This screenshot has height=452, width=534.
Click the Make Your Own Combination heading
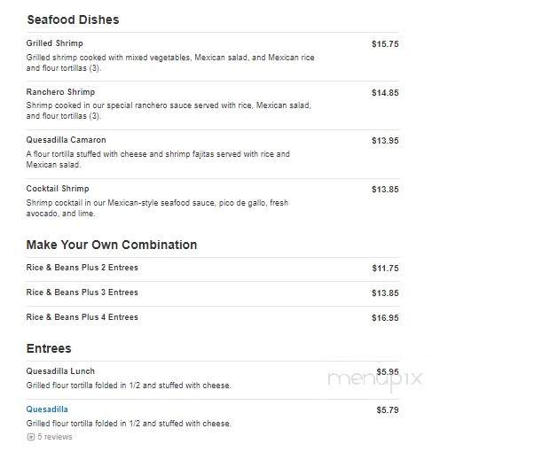point(112,245)
